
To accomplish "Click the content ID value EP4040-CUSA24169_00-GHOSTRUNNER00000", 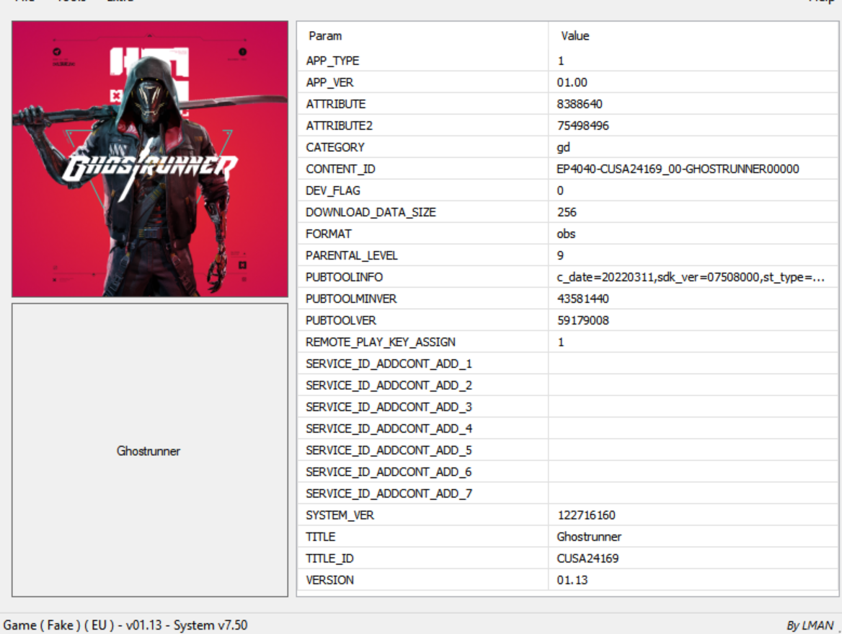I will click(x=678, y=169).
